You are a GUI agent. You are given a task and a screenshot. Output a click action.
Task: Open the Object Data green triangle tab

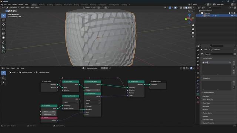(x=198, y=95)
